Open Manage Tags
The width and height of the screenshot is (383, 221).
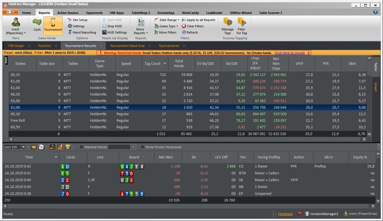(x=228, y=26)
